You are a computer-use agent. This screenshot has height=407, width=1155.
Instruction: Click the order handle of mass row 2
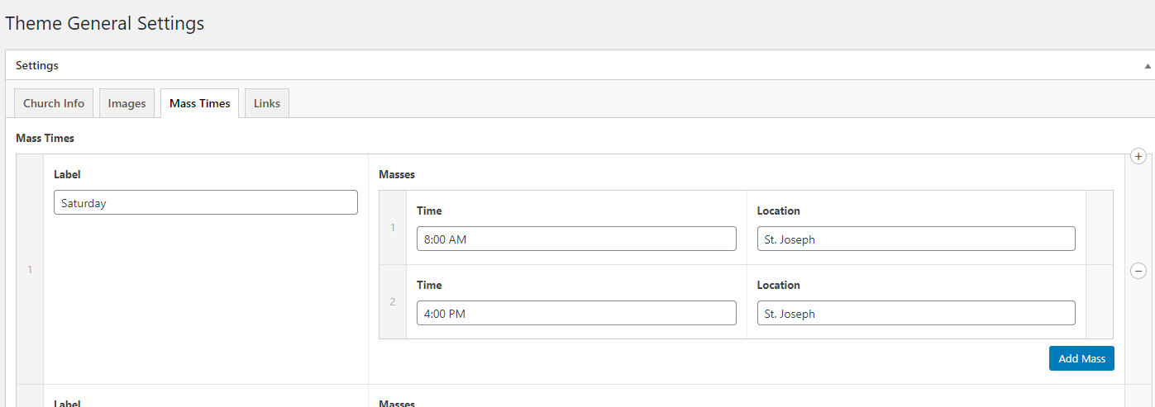click(x=393, y=302)
